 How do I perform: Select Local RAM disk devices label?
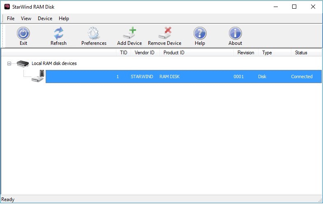coord(54,63)
